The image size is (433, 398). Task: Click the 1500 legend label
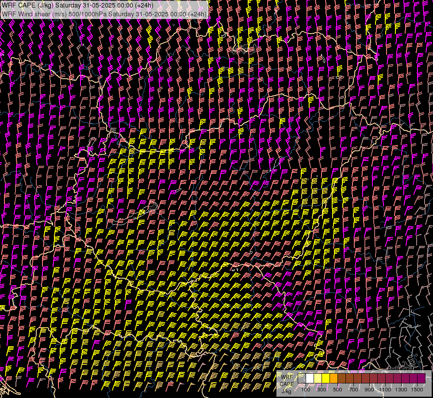point(417,390)
